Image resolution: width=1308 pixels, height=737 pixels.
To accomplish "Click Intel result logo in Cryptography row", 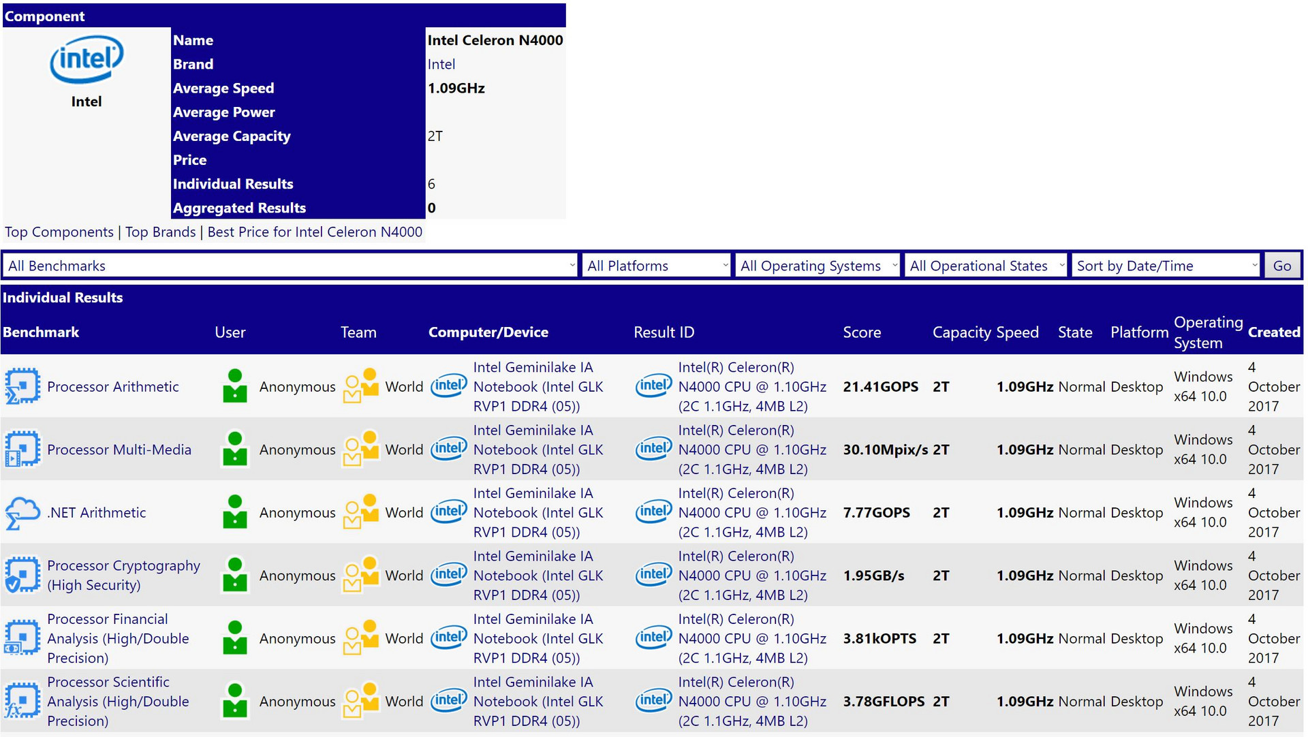I will [654, 576].
